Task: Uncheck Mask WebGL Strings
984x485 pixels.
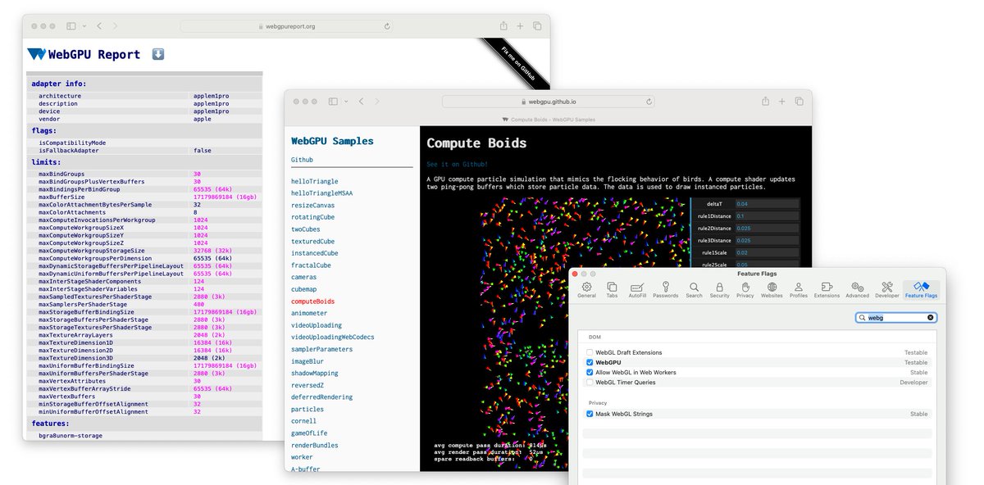Action: click(x=590, y=414)
